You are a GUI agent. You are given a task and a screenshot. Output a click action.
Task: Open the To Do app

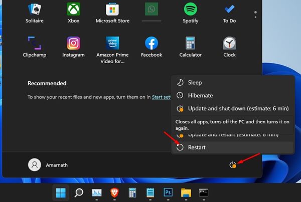click(x=229, y=13)
